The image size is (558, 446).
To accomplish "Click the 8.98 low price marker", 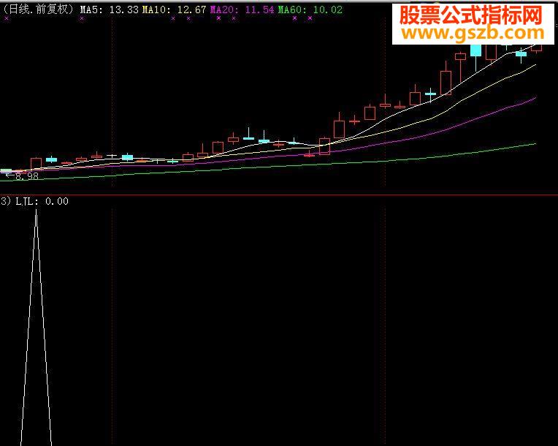I will tap(27, 176).
